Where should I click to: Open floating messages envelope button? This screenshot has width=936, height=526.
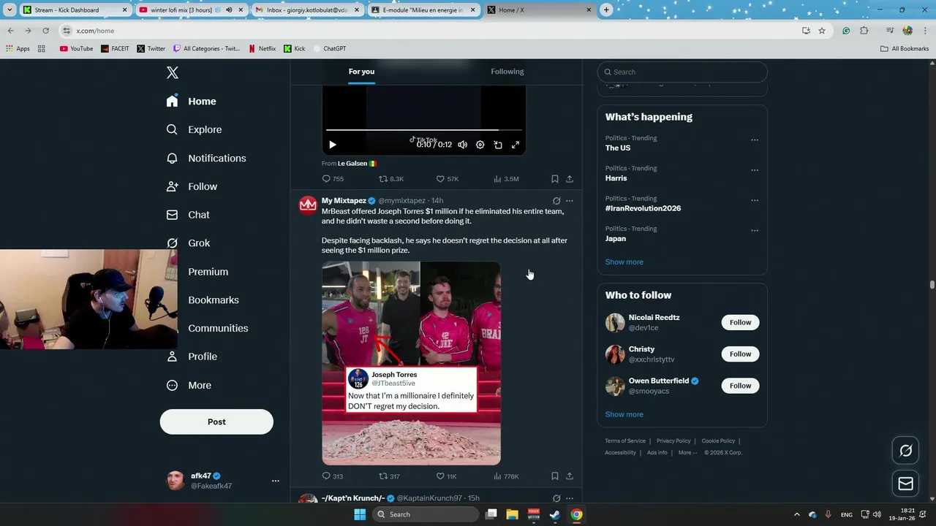point(905,484)
